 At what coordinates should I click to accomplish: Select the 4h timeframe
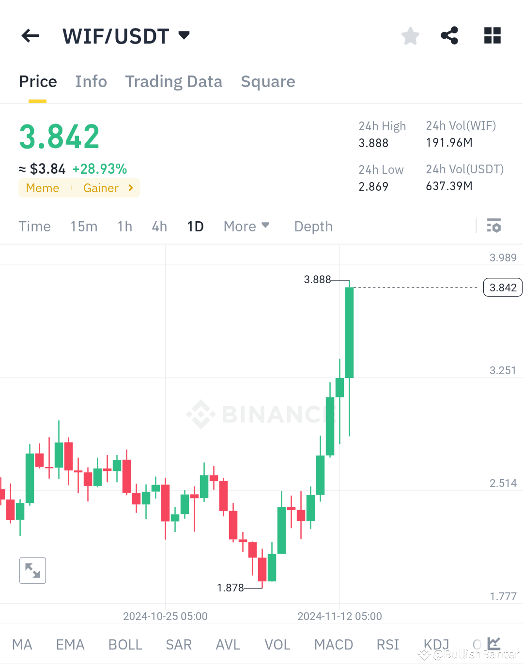[159, 226]
